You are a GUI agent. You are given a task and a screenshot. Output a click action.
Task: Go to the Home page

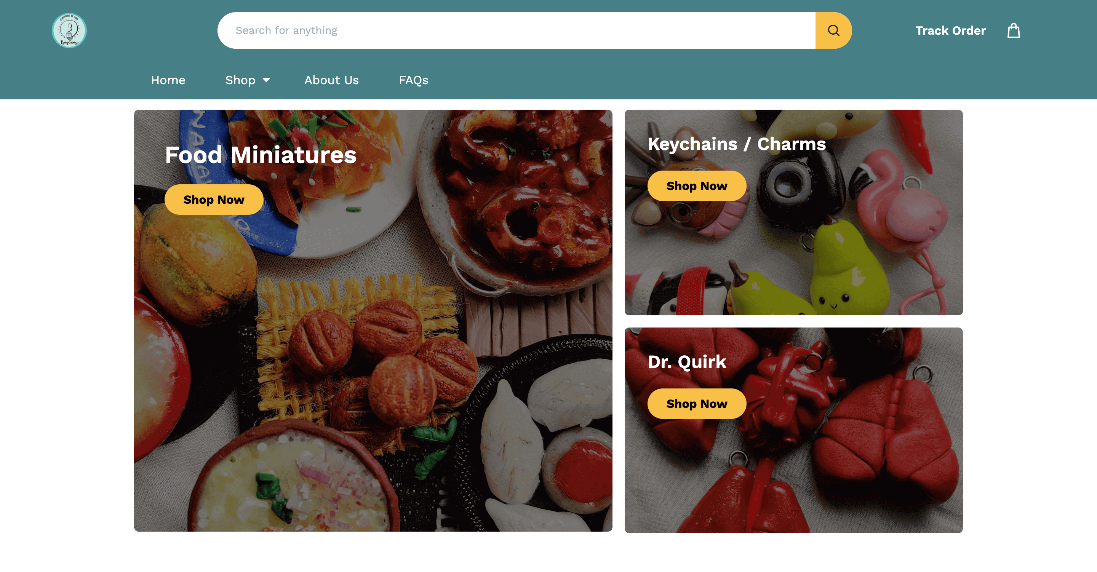click(x=168, y=80)
